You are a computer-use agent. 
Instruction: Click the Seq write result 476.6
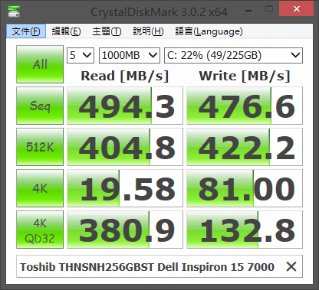(x=245, y=106)
